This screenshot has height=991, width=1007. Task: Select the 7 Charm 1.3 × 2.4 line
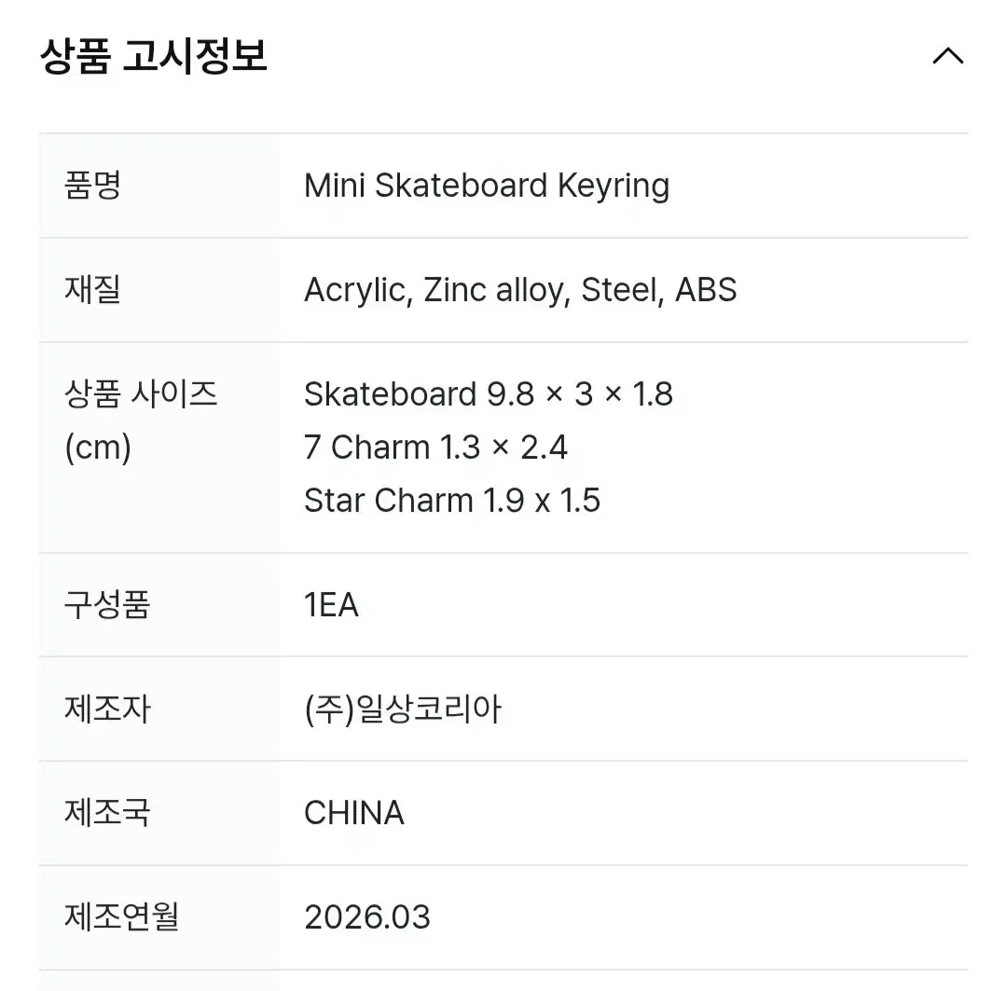pyautogui.click(x=435, y=447)
